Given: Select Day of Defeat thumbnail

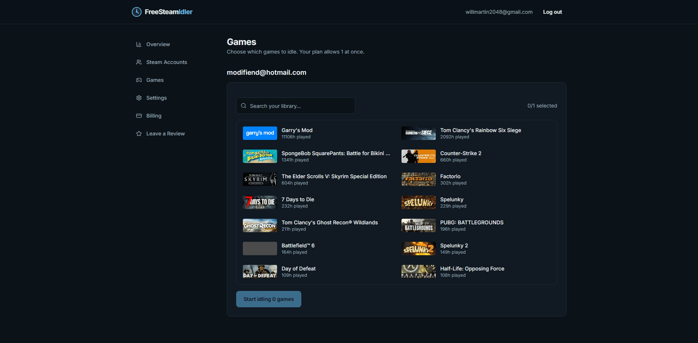Looking at the screenshot, I should click(x=260, y=272).
